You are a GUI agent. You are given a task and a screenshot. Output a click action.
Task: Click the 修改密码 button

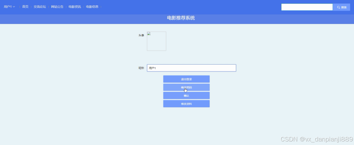(x=186, y=87)
